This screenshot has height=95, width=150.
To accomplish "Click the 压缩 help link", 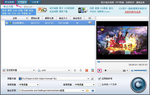I will (20, 10).
